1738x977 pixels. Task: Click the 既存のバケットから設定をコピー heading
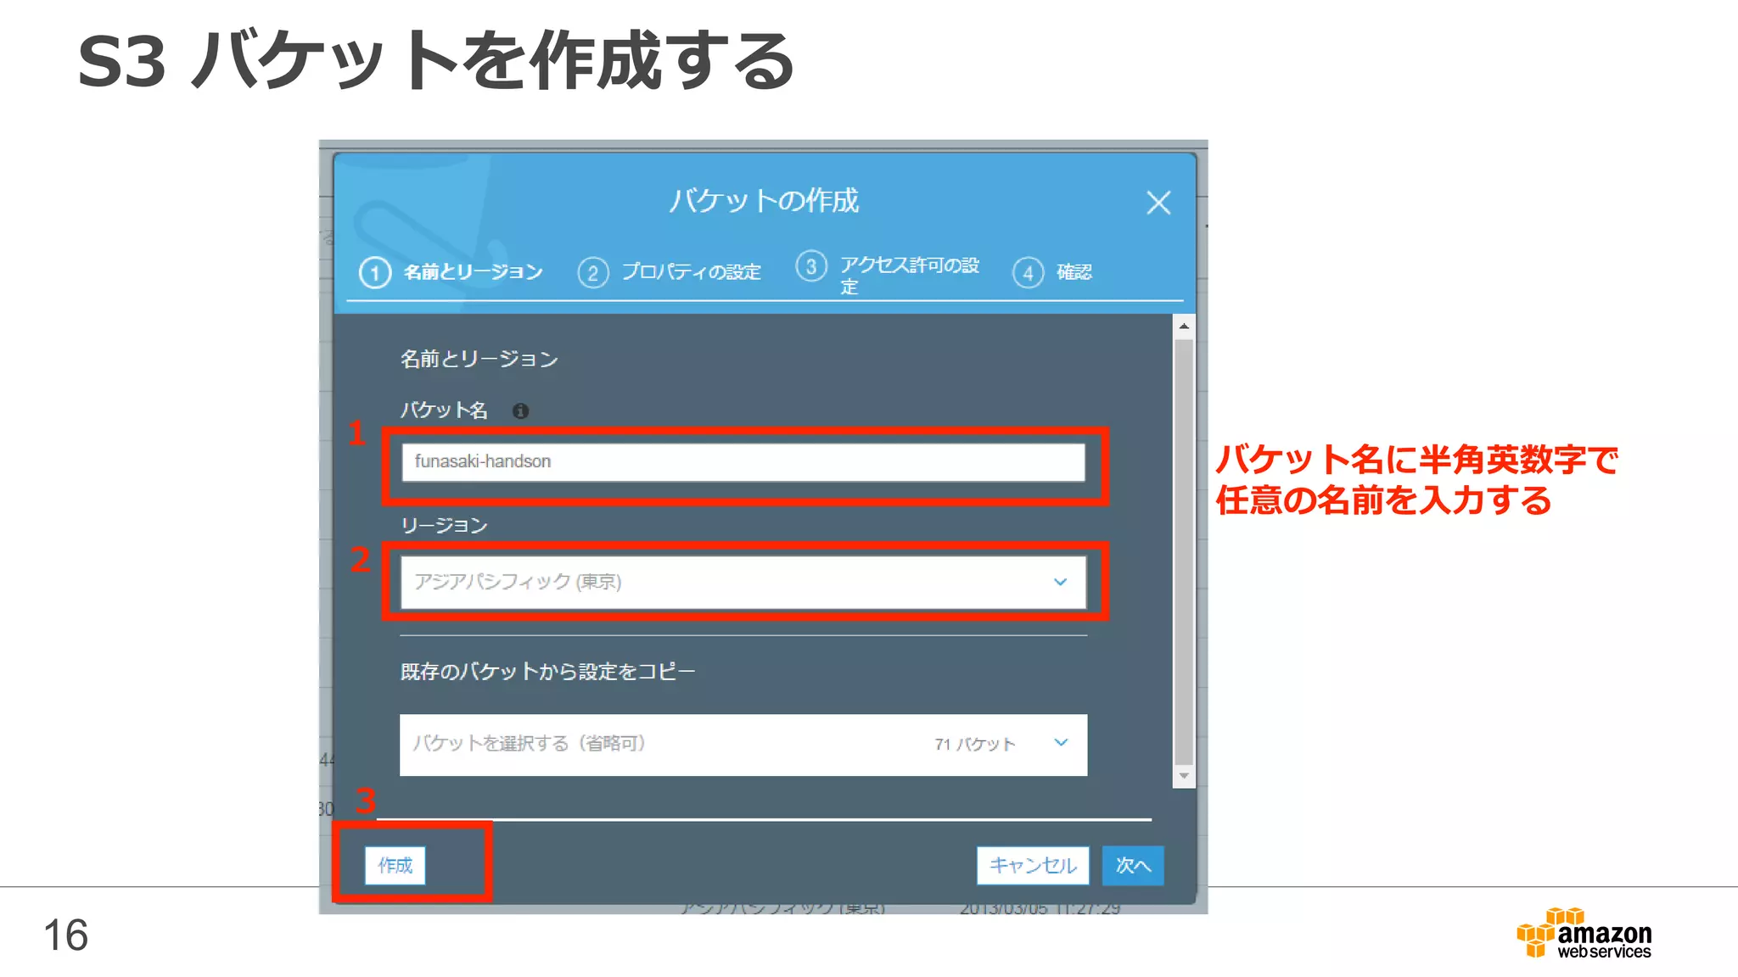click(547, 672)
